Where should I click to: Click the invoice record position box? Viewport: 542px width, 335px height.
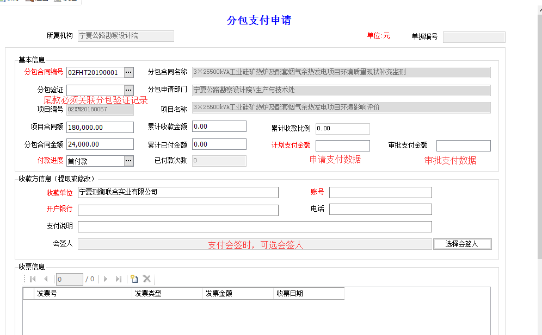(70, 279)
